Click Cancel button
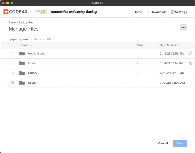195x153 pixels. [x=163, y=144]
